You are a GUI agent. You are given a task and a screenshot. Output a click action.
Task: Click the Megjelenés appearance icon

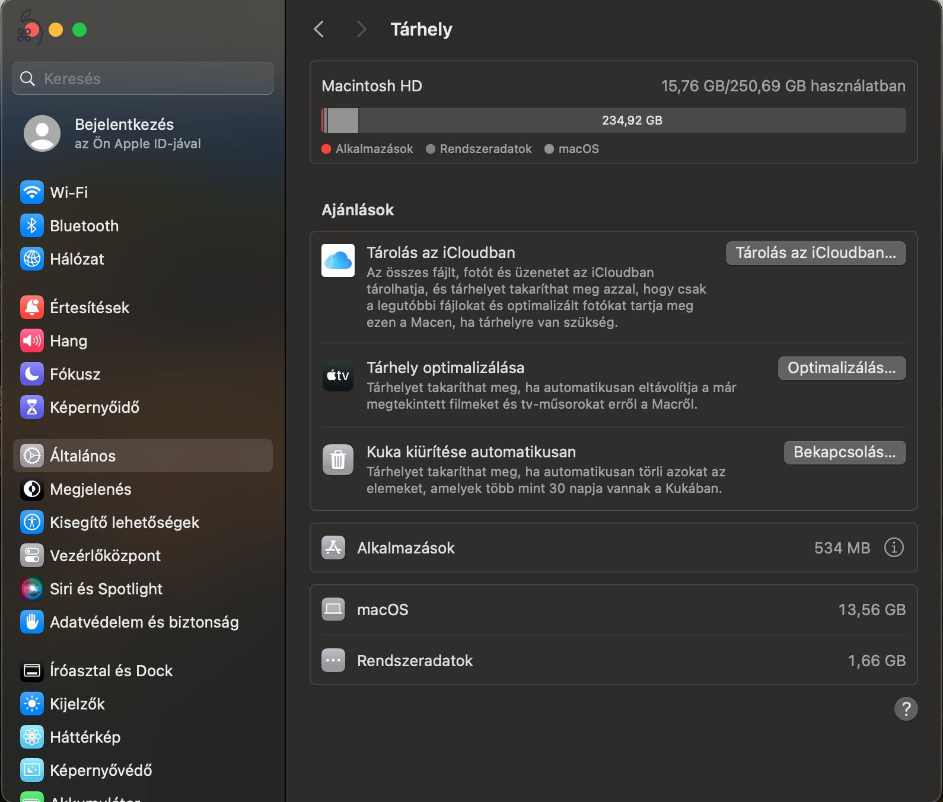coord(32,489)
